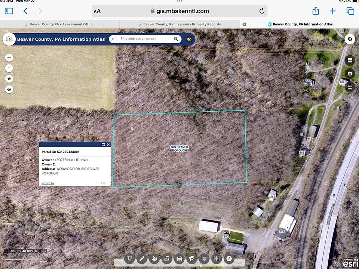The height and width of the screenshot is (269, 359).
Task: Toggle the coordinate capture icon
Action: tap(6, 251)
